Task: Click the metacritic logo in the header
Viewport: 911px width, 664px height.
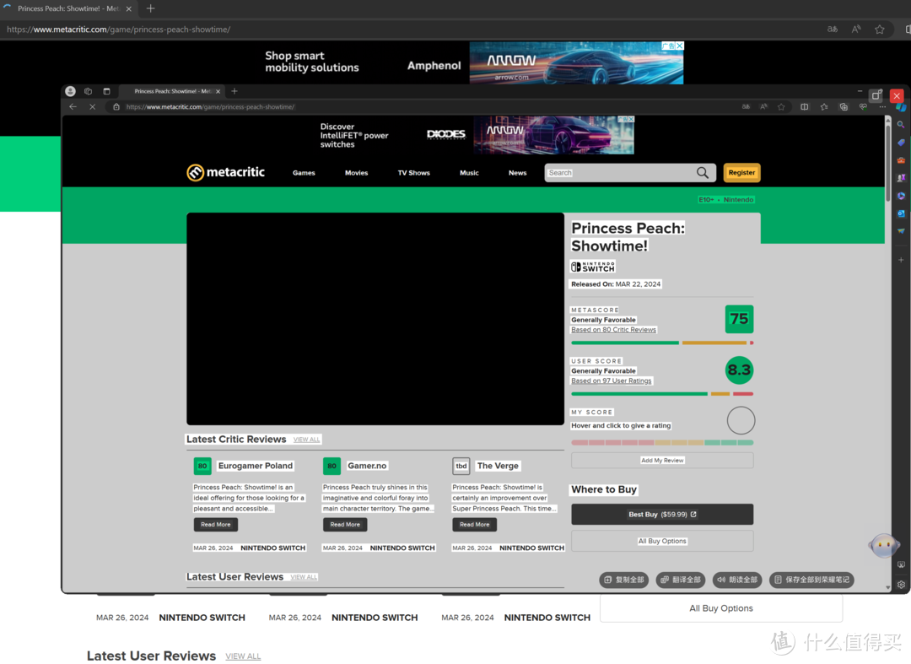Action: (x=225, y=173)
